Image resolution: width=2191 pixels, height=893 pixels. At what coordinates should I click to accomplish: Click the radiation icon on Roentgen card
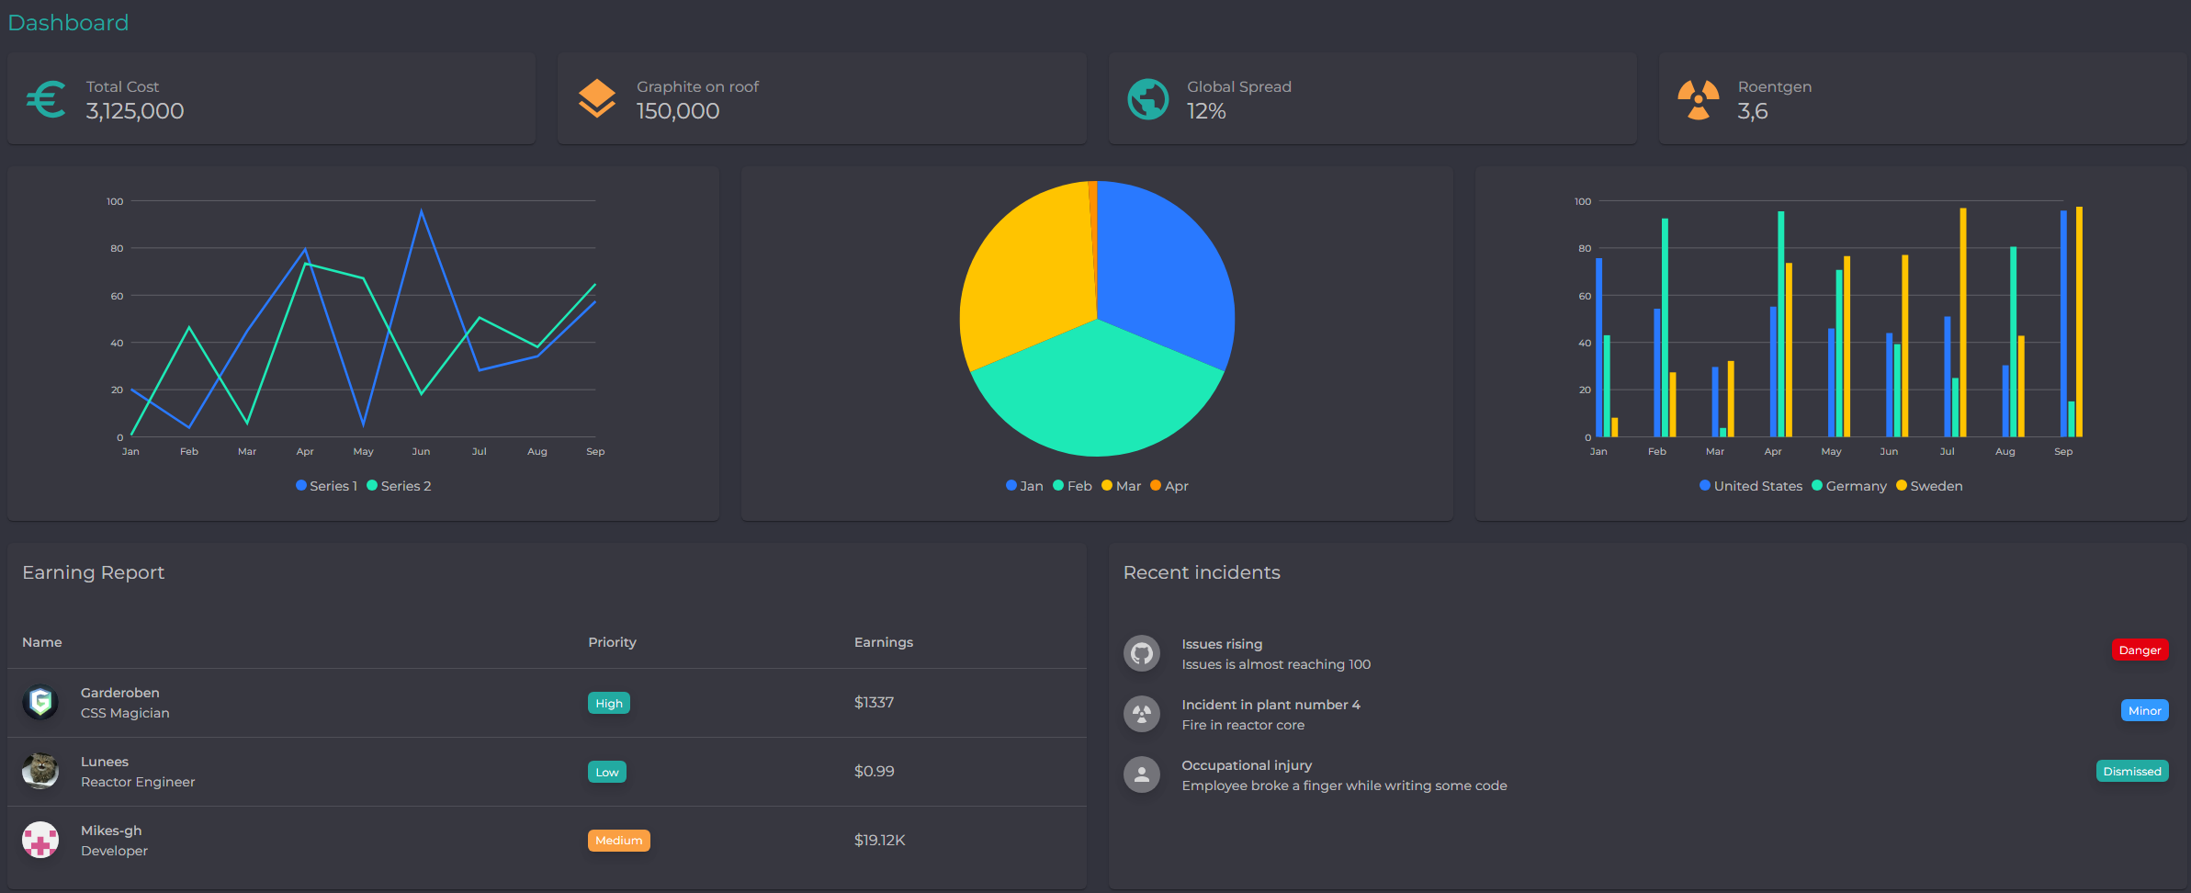click(1699, 99)
